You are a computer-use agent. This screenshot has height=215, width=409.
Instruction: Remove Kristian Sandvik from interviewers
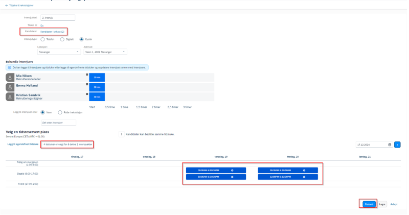[x=87, y=94]
